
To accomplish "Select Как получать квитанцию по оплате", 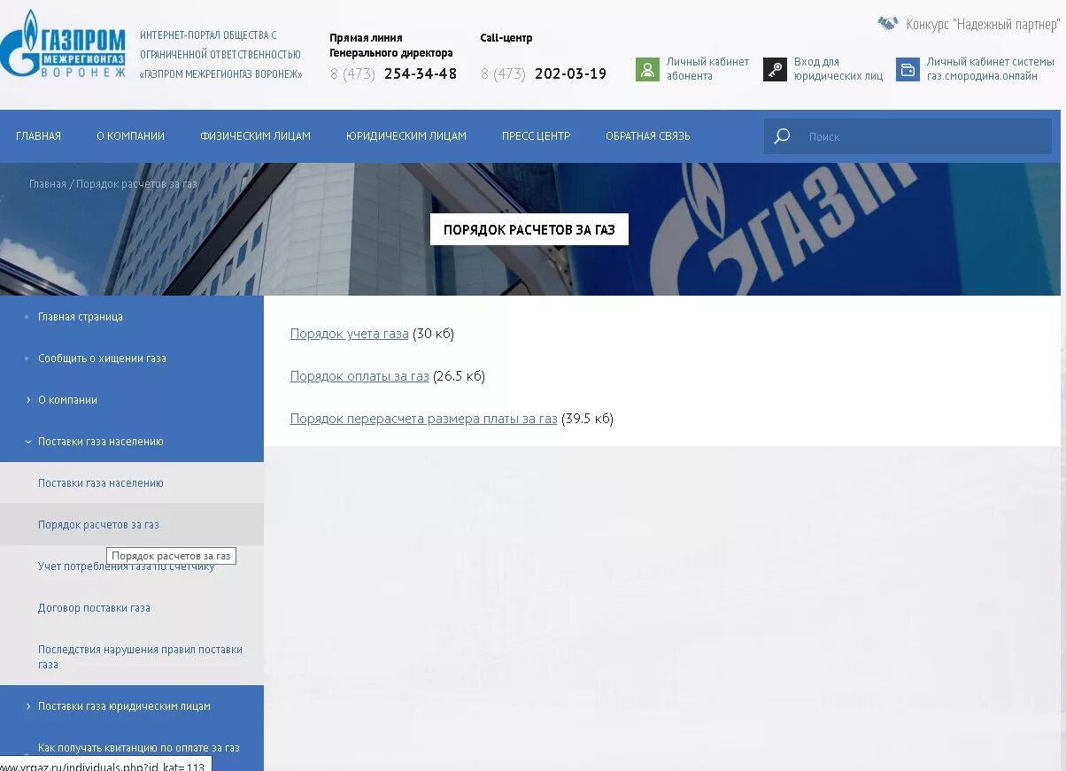I will [x=138, y=748].
